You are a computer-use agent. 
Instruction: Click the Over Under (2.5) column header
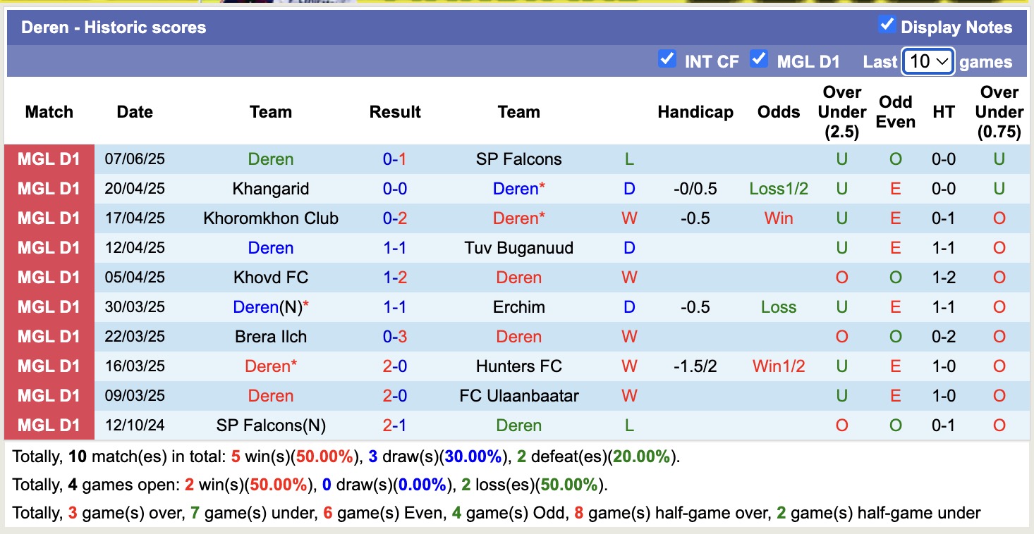(x=841, y=112)
